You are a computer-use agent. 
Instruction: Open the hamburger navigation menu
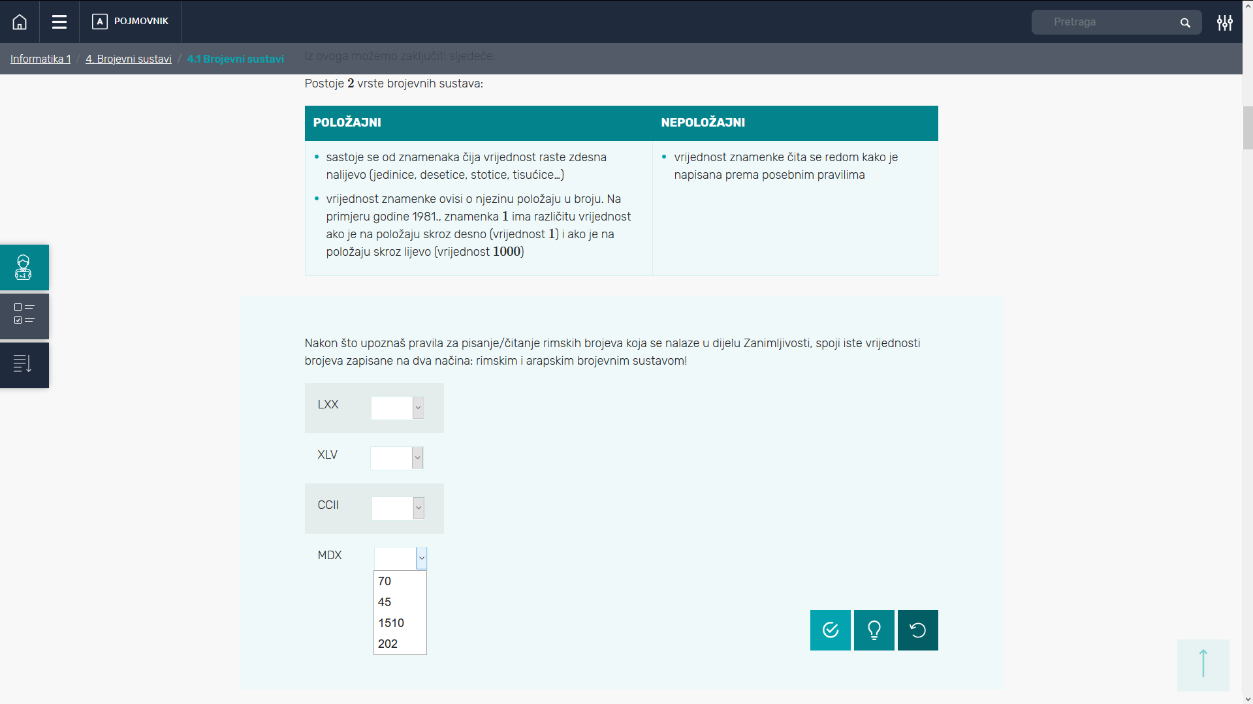point(59,22)
